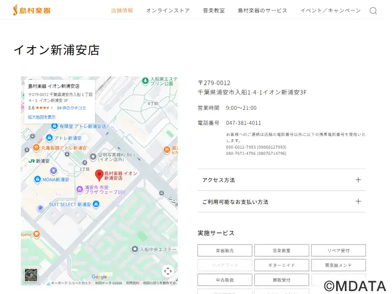Click the JR 新浦安 station marker
This screenshot has width=392, height=294.
click(32, 161)
